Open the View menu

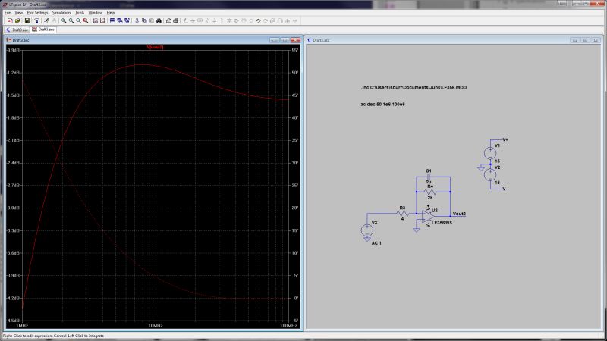(x=18, y=12)
